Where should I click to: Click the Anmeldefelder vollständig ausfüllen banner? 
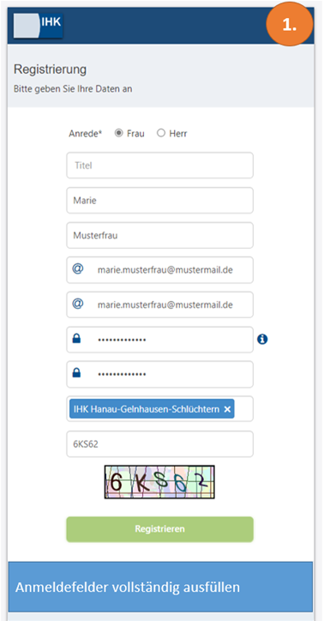click(x=160, y=587)
